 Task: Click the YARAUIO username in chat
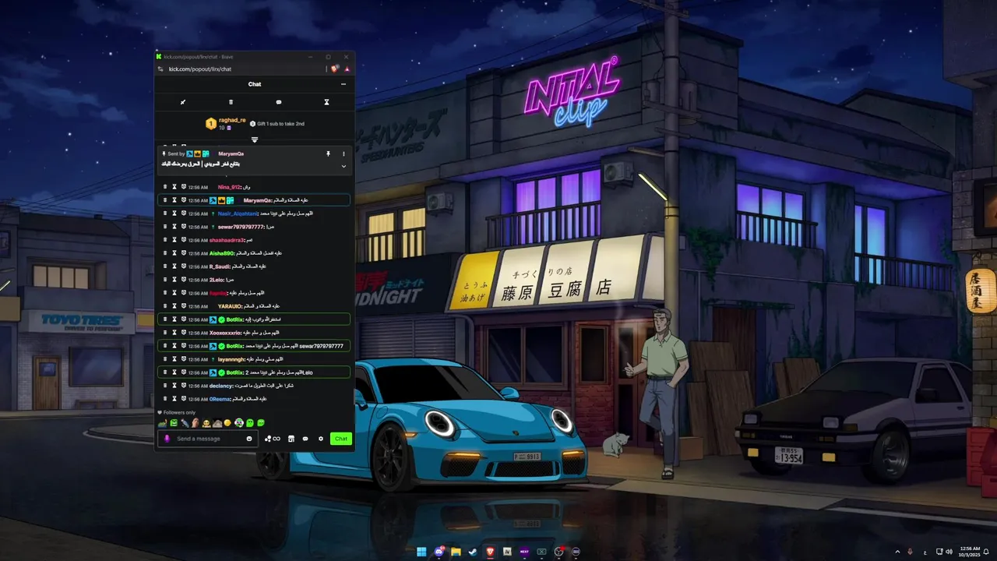tap(230, 306)
